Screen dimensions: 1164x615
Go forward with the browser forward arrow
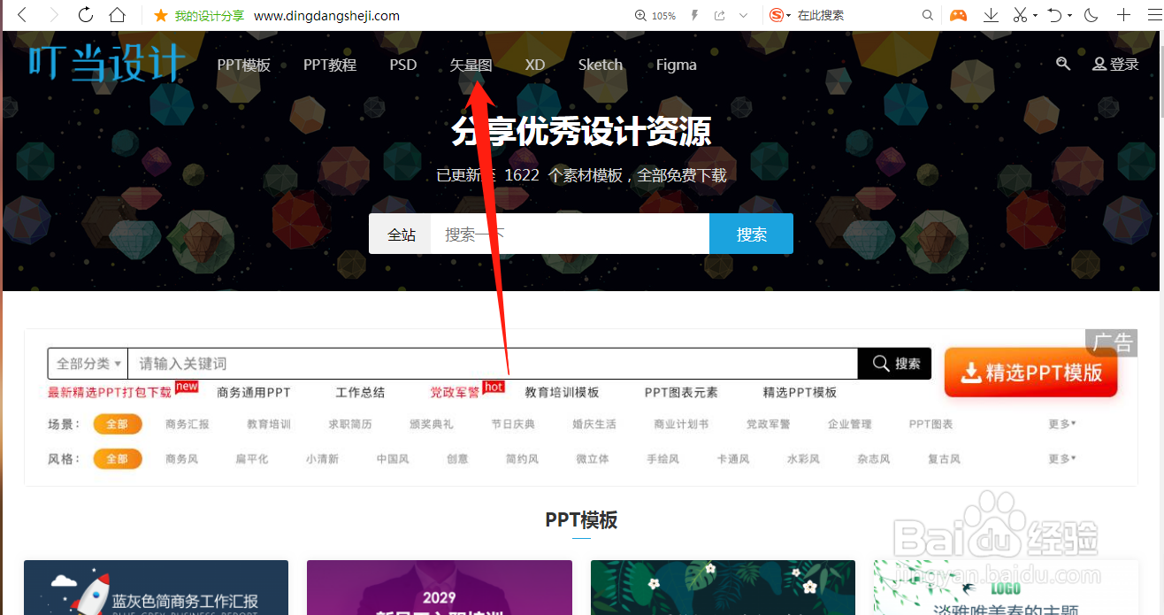54,15
